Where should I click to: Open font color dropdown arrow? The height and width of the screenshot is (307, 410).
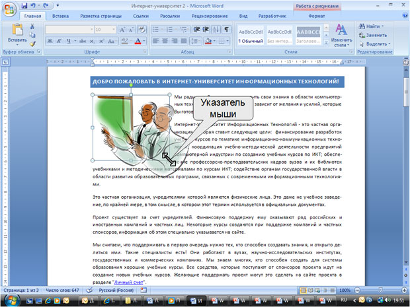coord(144,41)
